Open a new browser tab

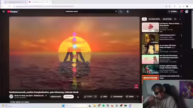[x=53, y=2]
